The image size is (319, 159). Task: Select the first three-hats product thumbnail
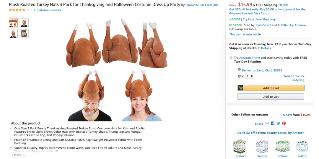point(13,23)
